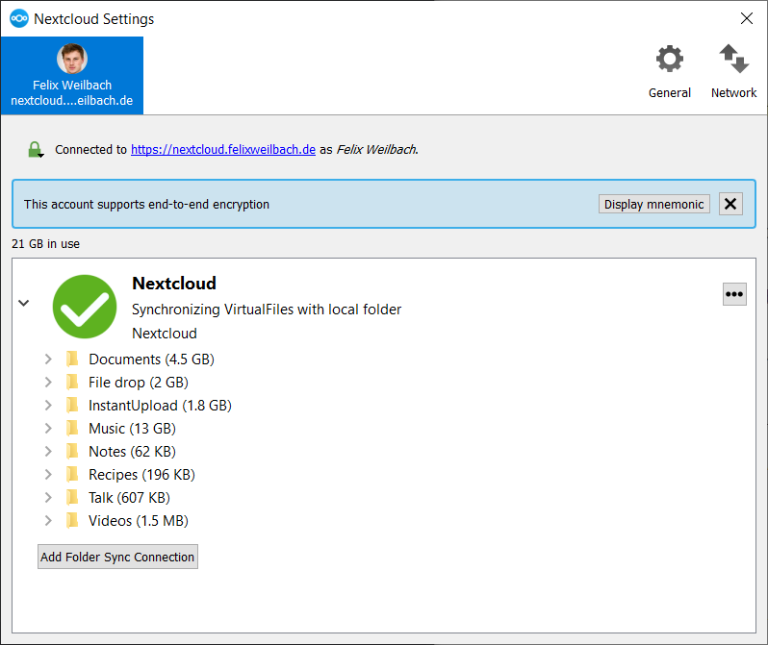Image resolution: width=768 pixels, height=645 pixels.
Task: Expand the InstantUpload folder
Action: (47, 406)
